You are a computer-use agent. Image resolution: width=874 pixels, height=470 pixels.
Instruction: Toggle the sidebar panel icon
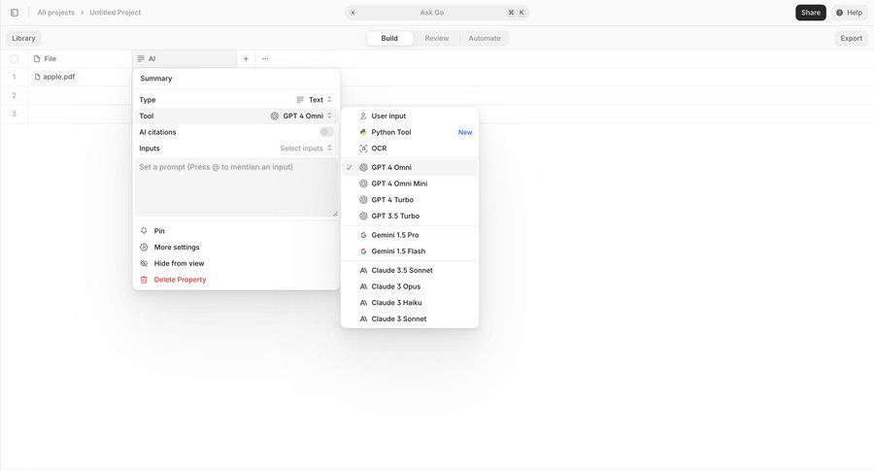point(15,13)
